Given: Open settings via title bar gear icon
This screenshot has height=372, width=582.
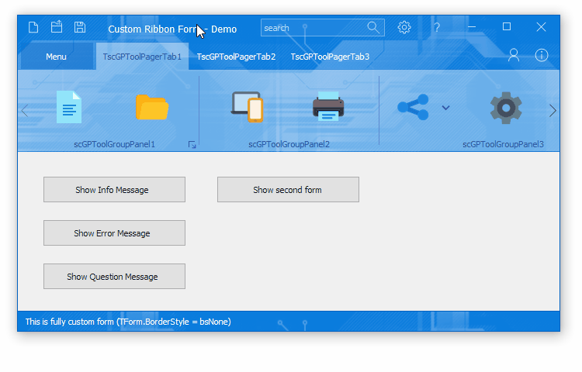Looking at the screenshot, I should 404,27.
